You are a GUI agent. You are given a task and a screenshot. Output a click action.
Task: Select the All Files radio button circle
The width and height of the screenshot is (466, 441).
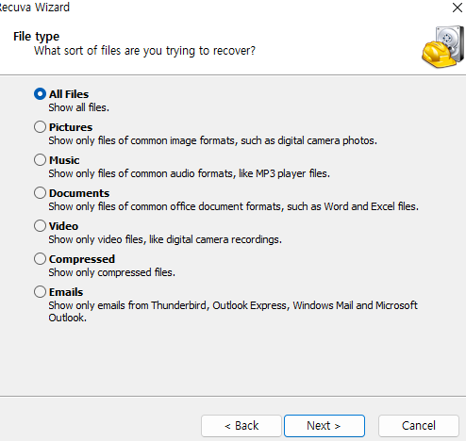tap(40, 94)
